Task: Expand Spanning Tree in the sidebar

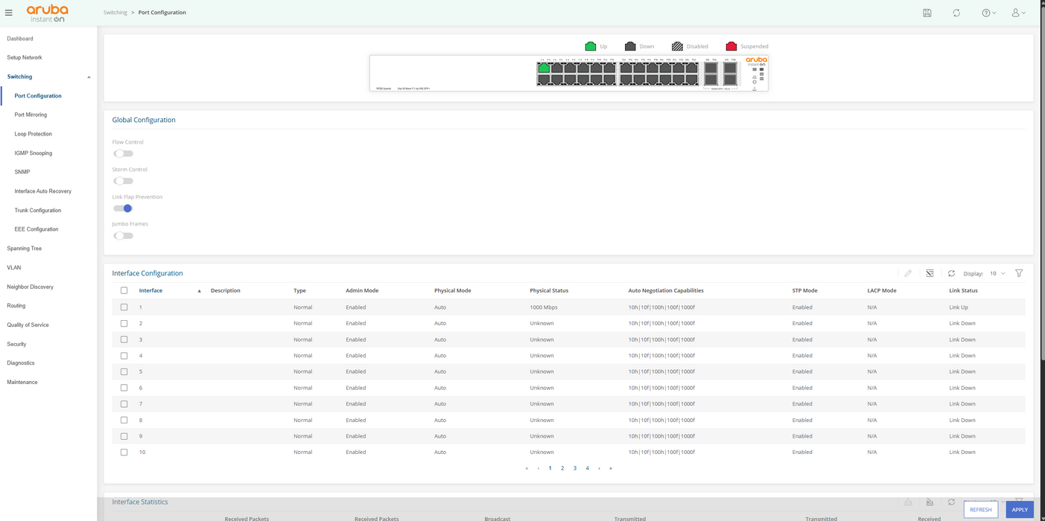Action: pyautogui.click(x=25, y=249)
